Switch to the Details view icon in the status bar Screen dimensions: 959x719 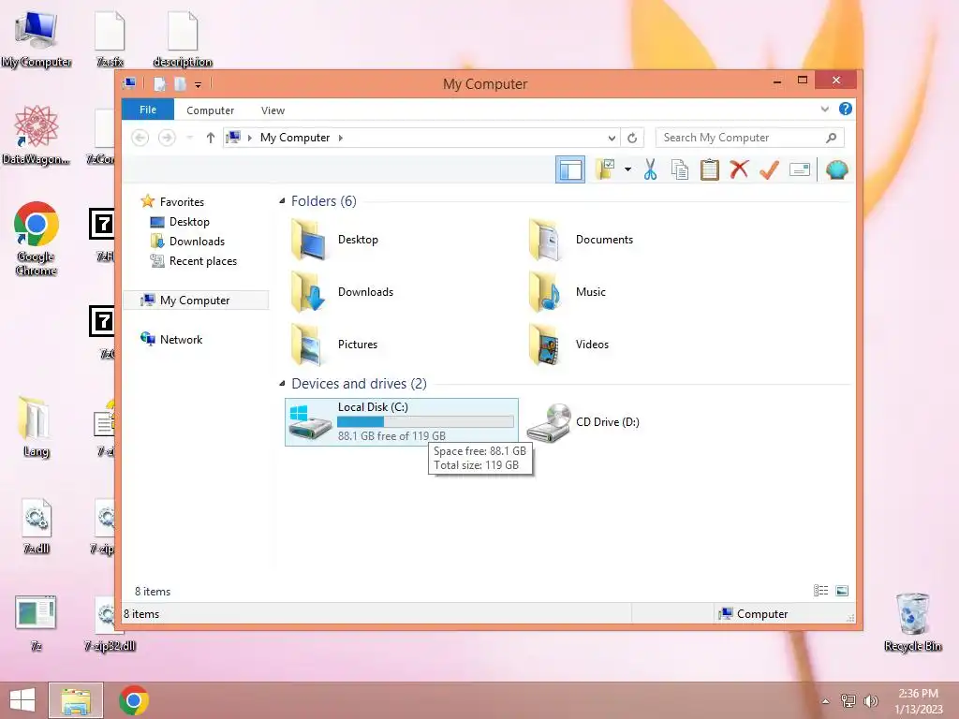(x=820, y=591)
